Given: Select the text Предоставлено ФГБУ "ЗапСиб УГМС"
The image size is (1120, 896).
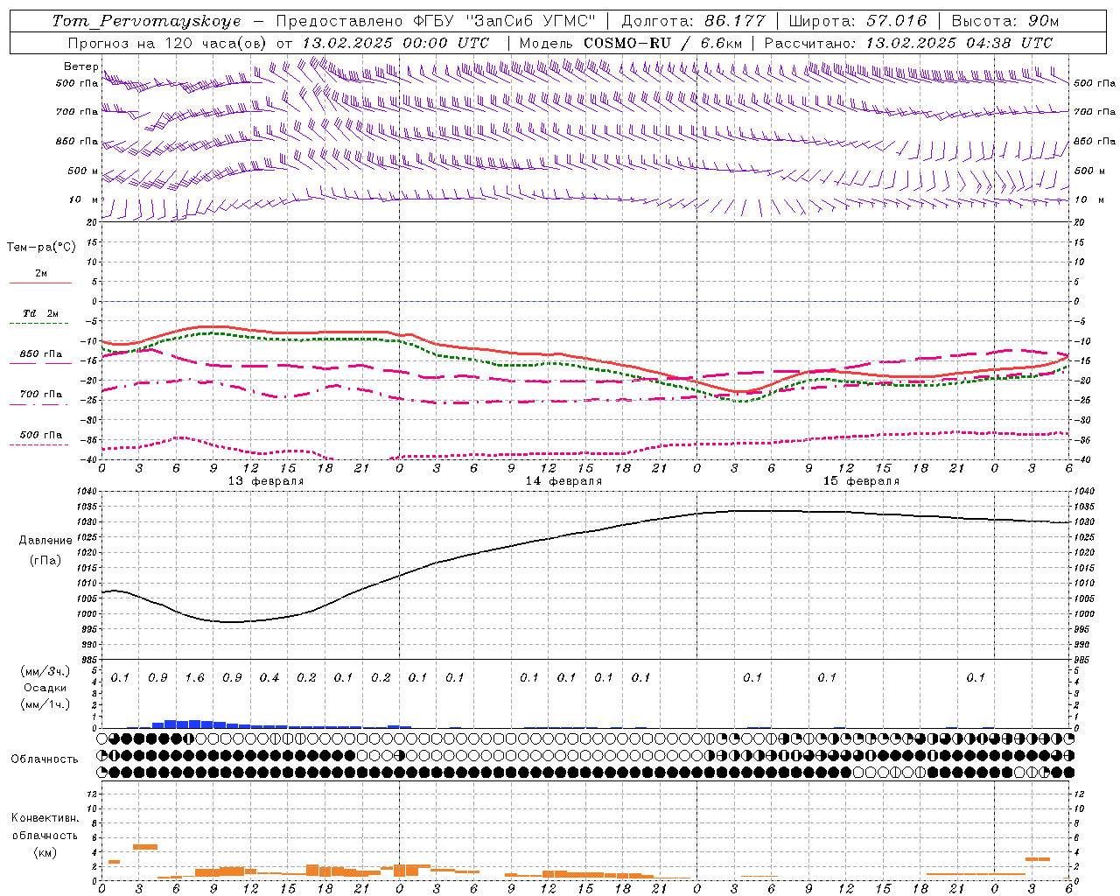Looking at the screenshot, I should point(435,21).
